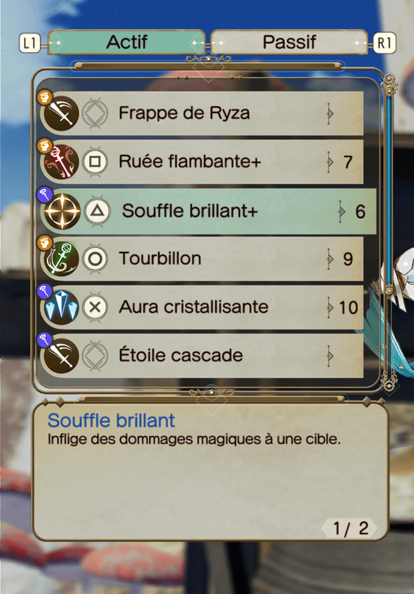Click the 1/2 page indicator in description

coord(349,527)
